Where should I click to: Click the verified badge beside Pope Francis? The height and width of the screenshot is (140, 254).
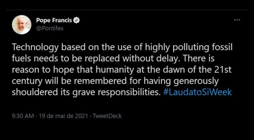(77, 20)
